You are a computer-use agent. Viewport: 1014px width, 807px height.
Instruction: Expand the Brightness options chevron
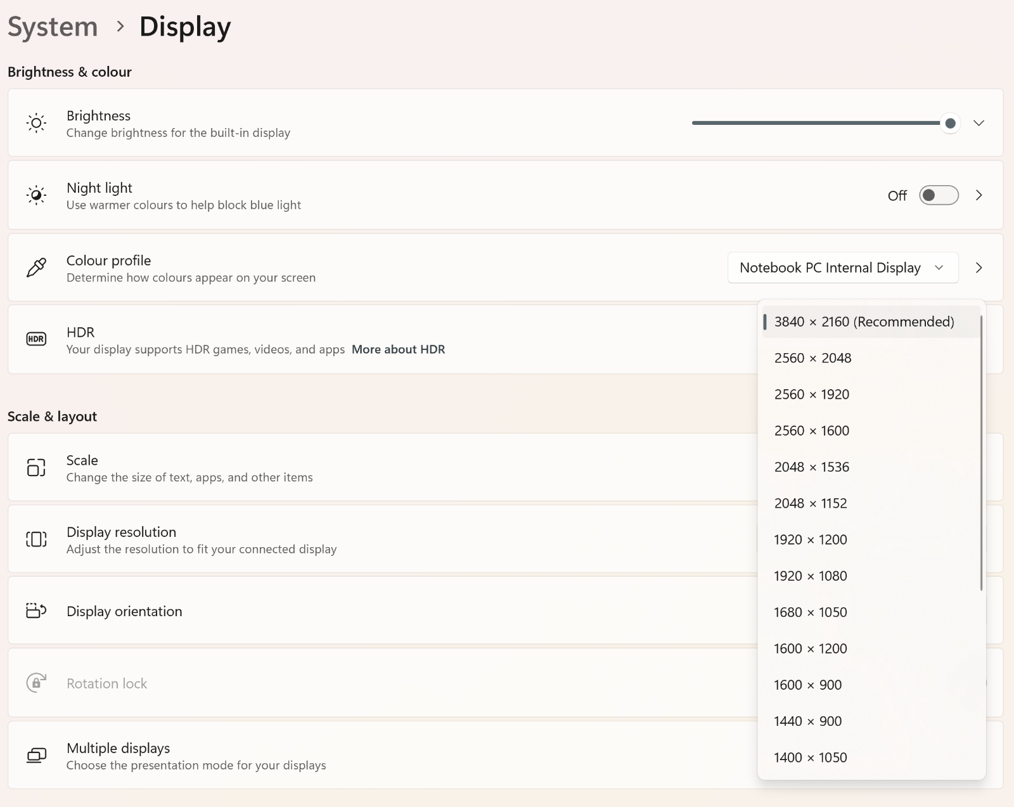click(x=979, y=123)
